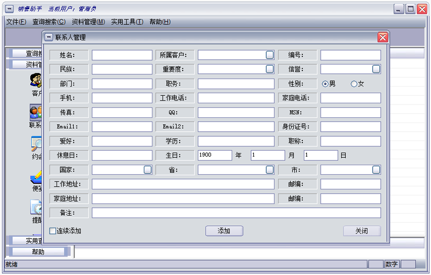Click the 学历 input field
431x275 pixels.
pos(236,141)
